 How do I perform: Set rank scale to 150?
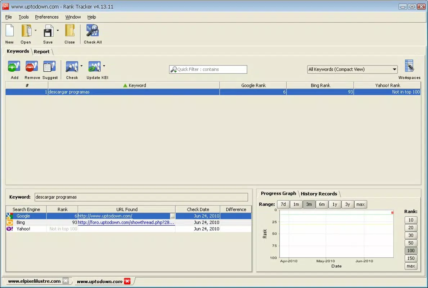point(411,258)
